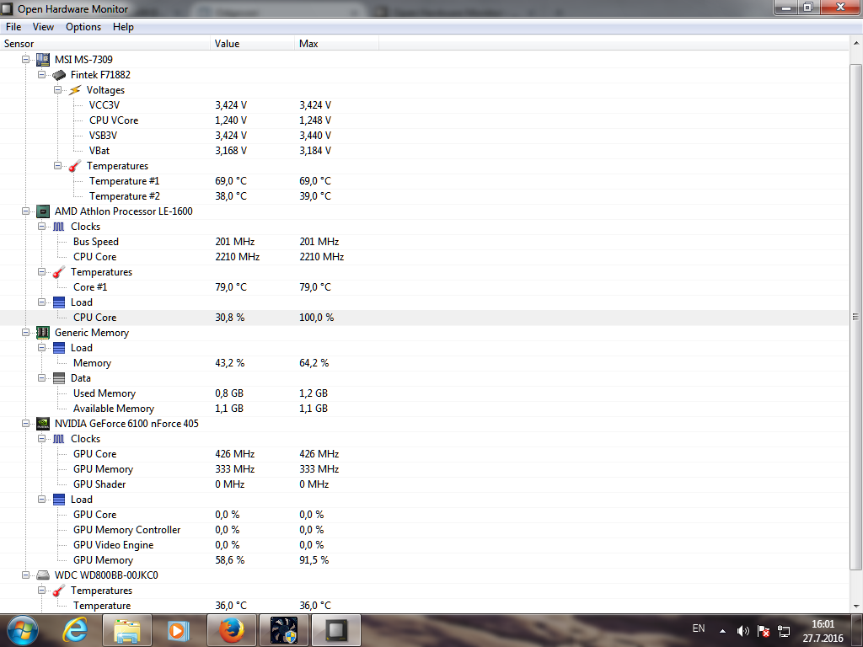The height and width of the screenshot is (647, 863).
Task: Collapse the MSI MS-7309 node
Action: (x=26, y=60)
